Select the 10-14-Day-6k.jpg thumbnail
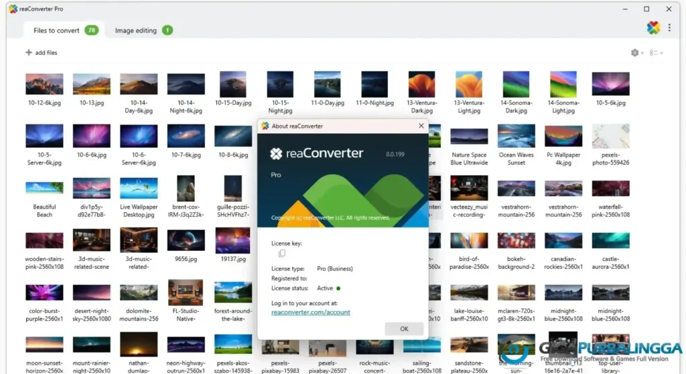 [x=139, y=84]
